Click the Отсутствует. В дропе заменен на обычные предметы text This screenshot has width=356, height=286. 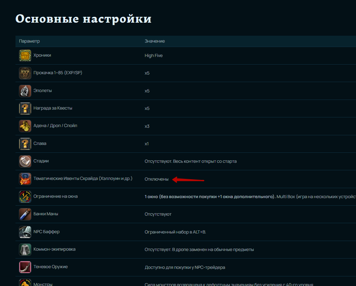pos(199,250)
